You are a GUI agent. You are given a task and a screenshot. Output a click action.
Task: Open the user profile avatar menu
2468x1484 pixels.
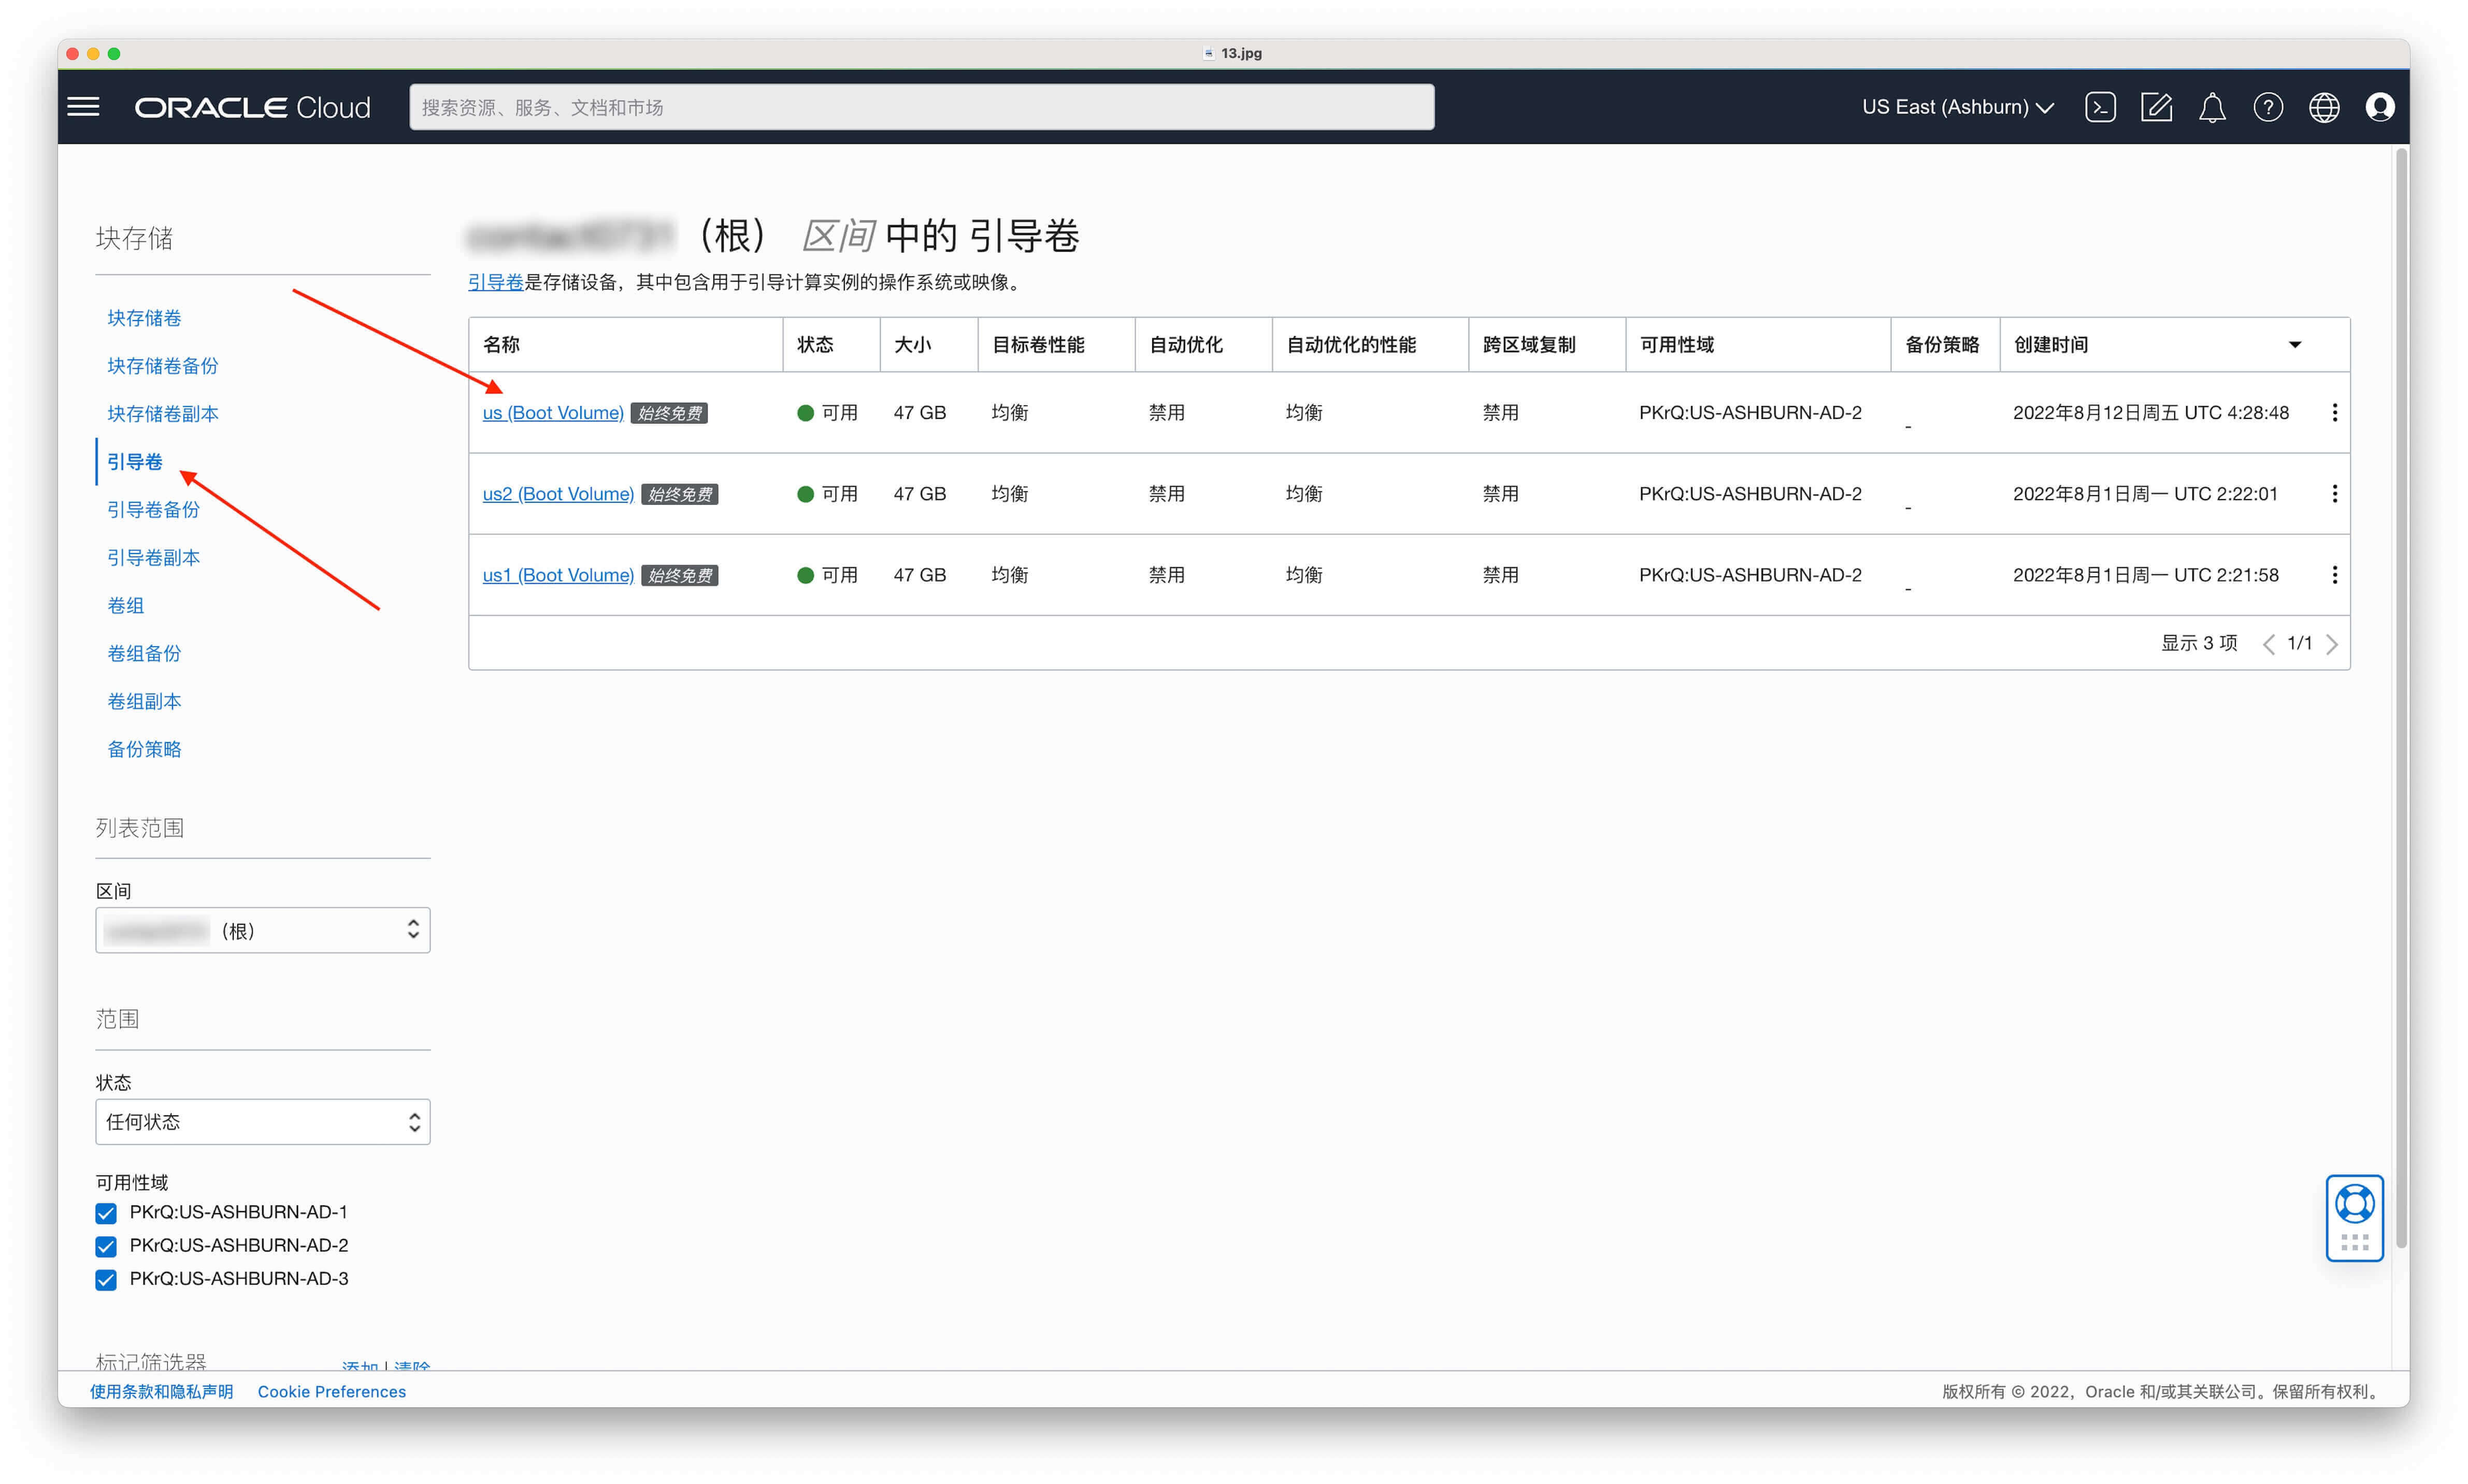[x=2380, y=107]
